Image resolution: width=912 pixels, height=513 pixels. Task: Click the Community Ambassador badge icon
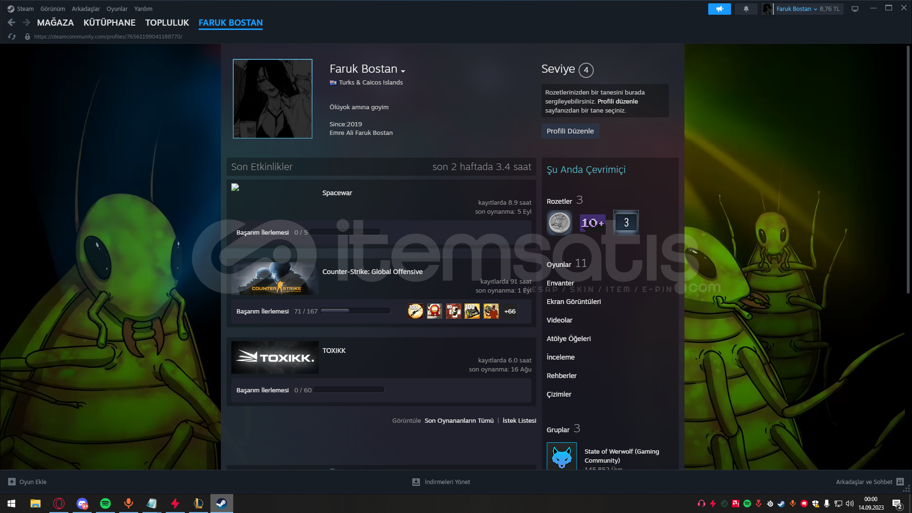(560, 222)
